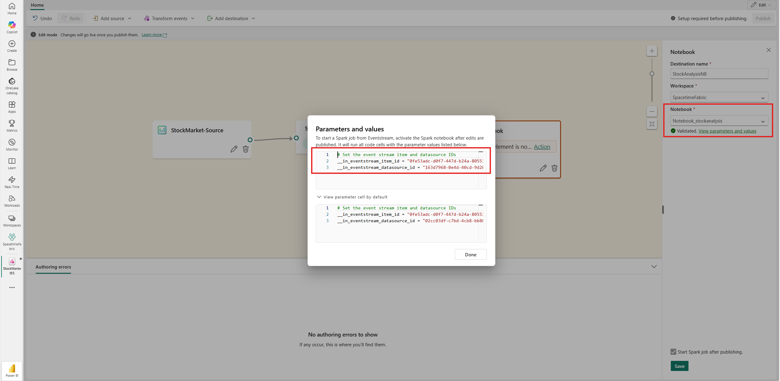Collapse View parameter cell by default section
The height and width of the screenshot is (381, 780).
click(319, 197)
